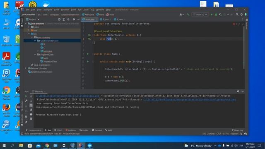Expand the .idea folder

(x=29, y=27)
